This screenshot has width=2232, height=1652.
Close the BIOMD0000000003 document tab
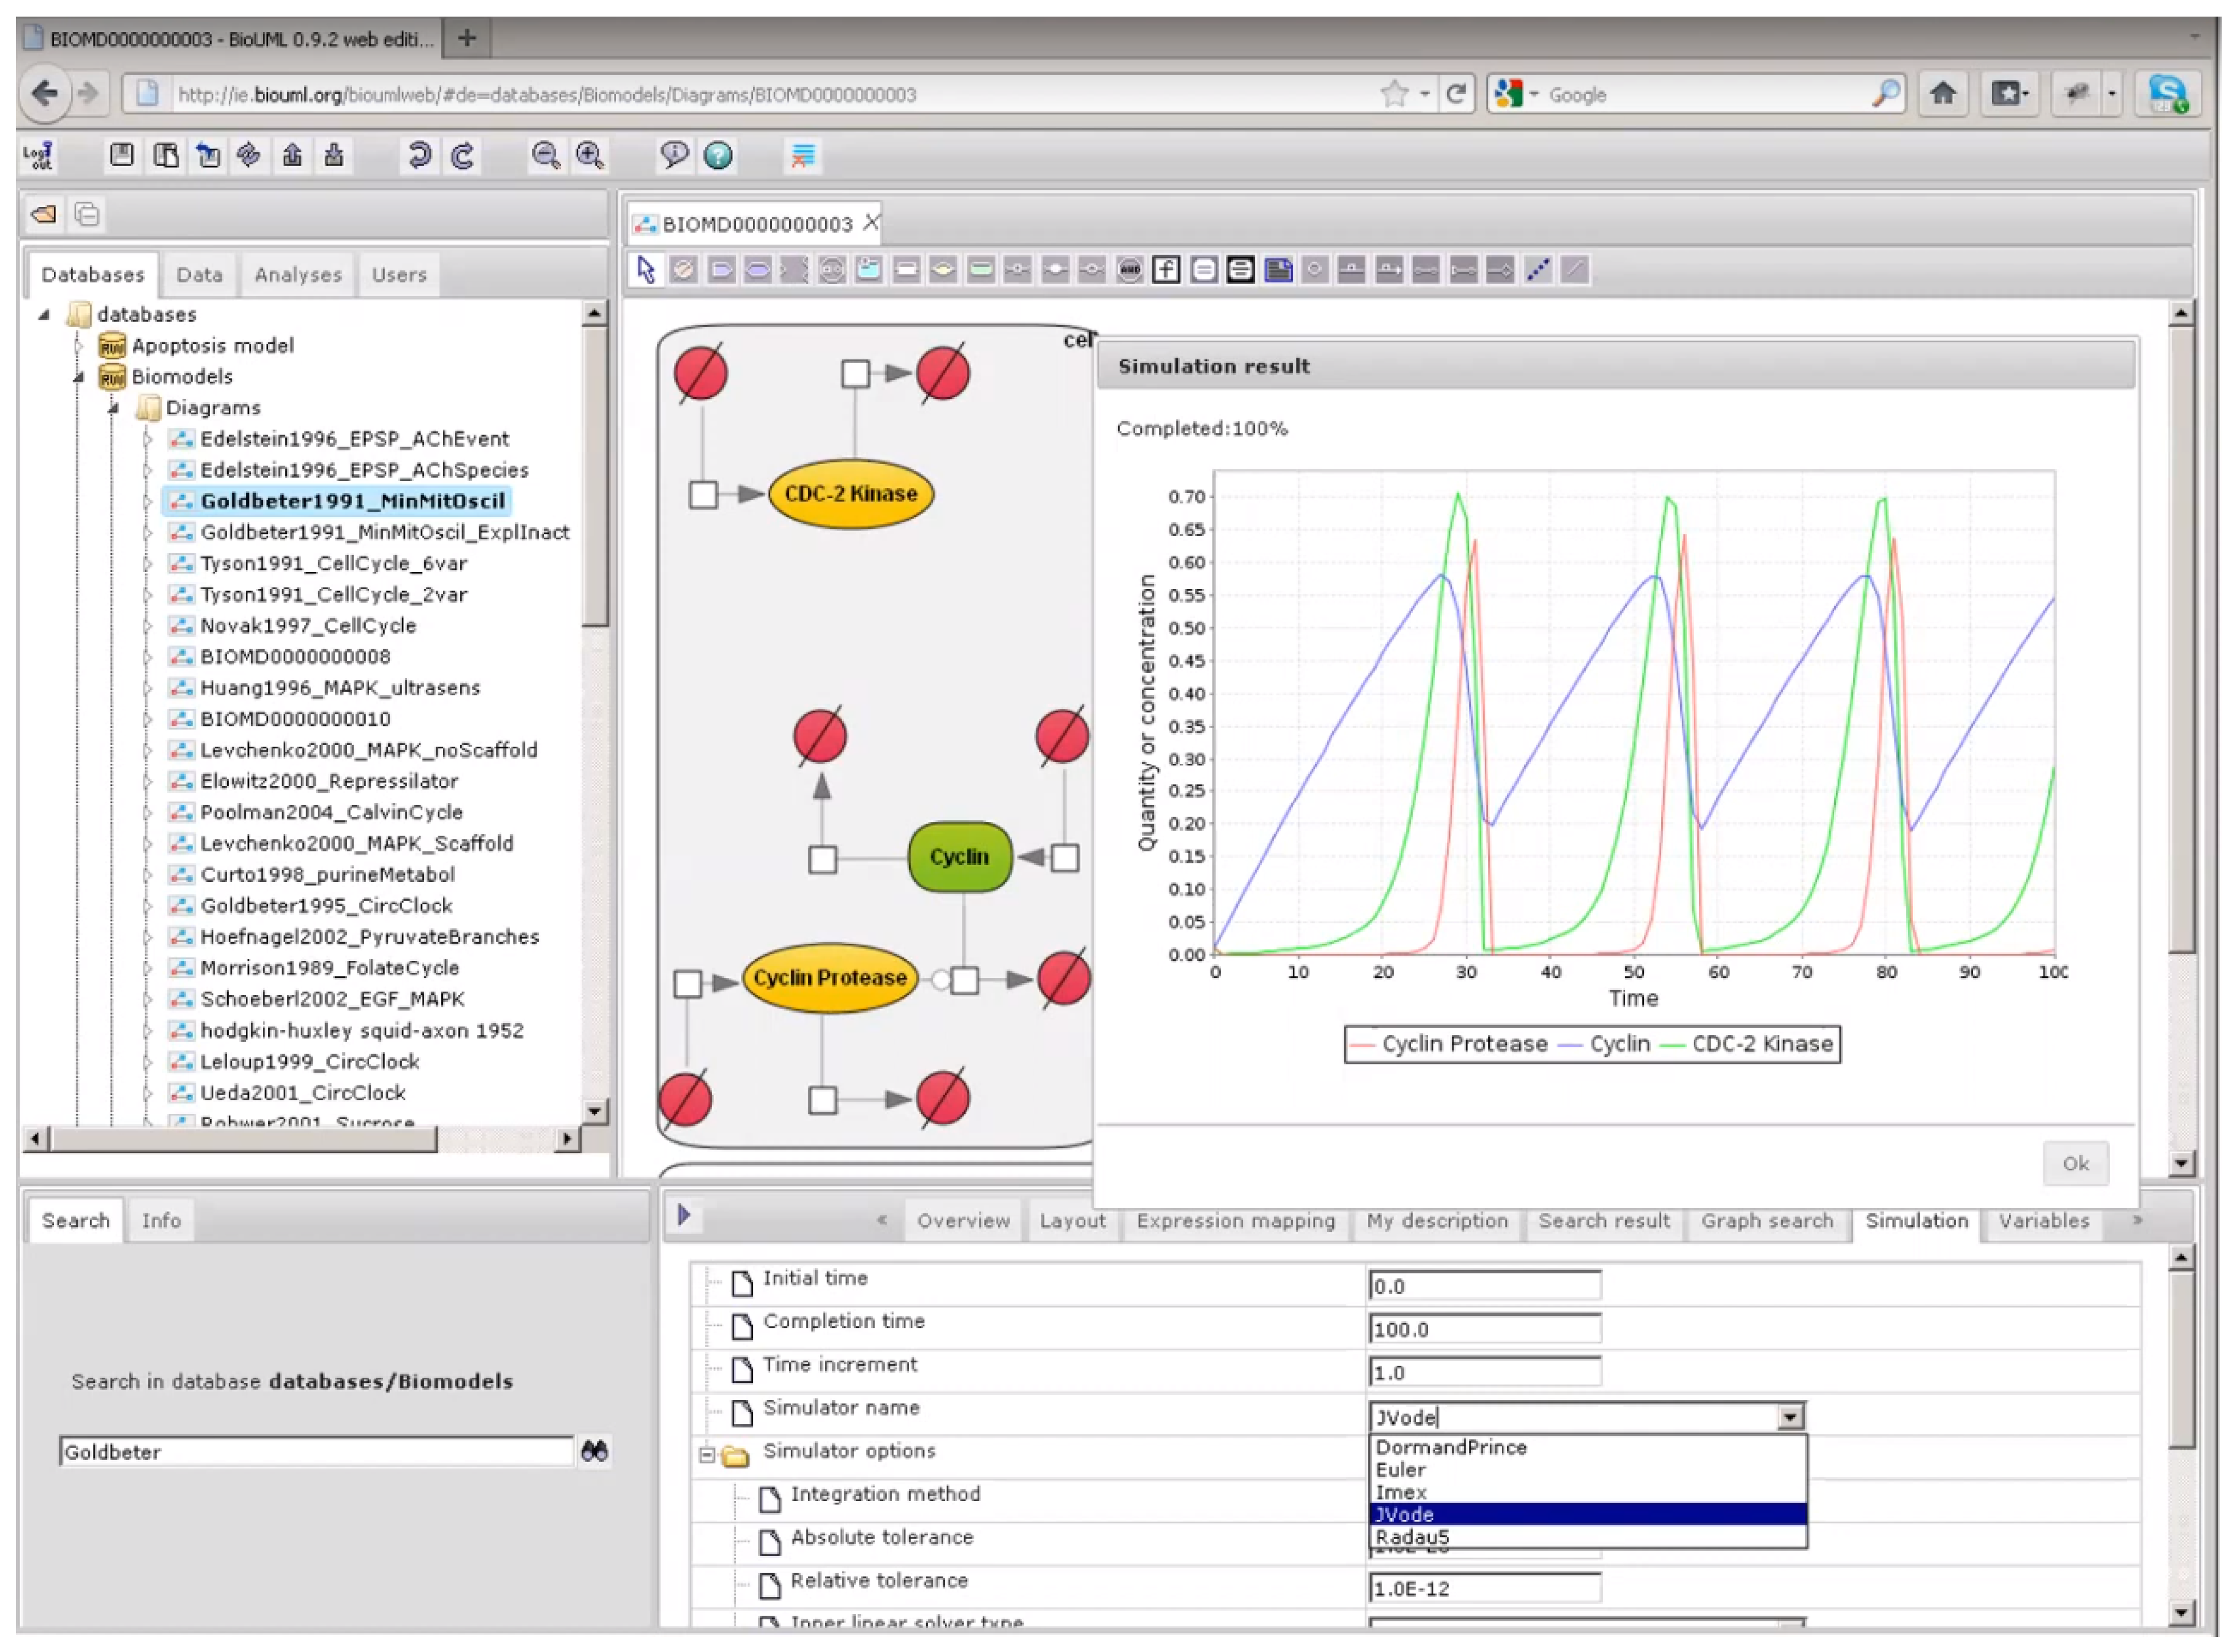click(x=872, y=222)
